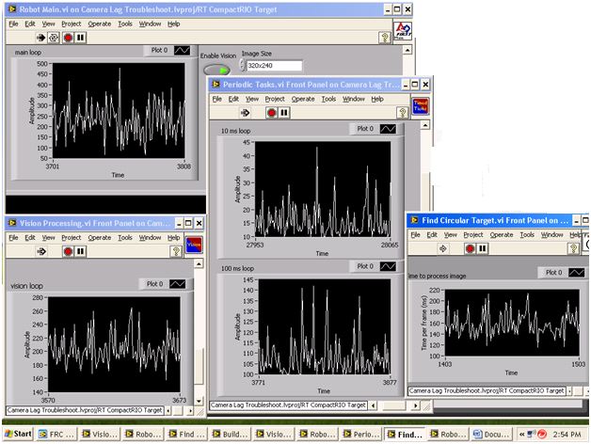This screenshot has width=591, height=444.
Task: Pause Vision Processing VI
Action: 80,251
